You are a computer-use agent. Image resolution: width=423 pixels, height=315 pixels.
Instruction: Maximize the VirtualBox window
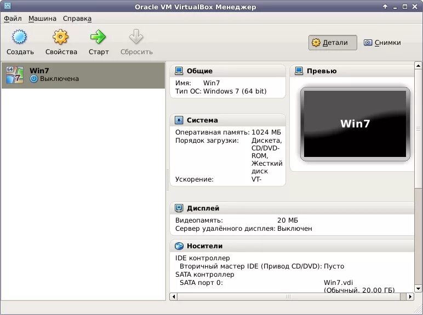pyautogui.click(x=405, y=7)
